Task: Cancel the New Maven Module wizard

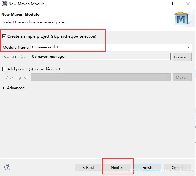Action: point(177,168)
